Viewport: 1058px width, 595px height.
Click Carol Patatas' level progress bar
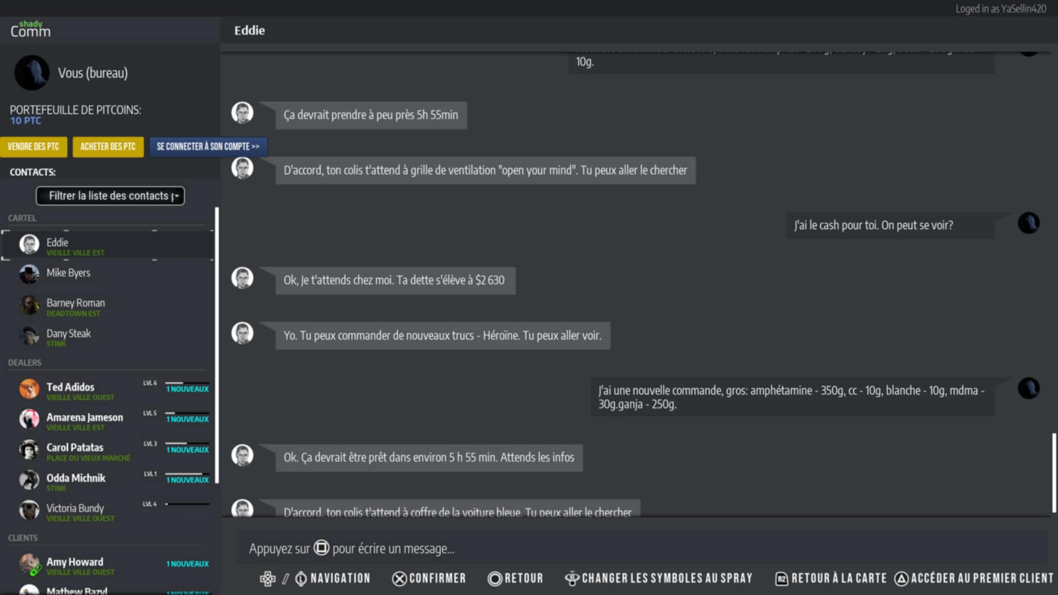187,443
